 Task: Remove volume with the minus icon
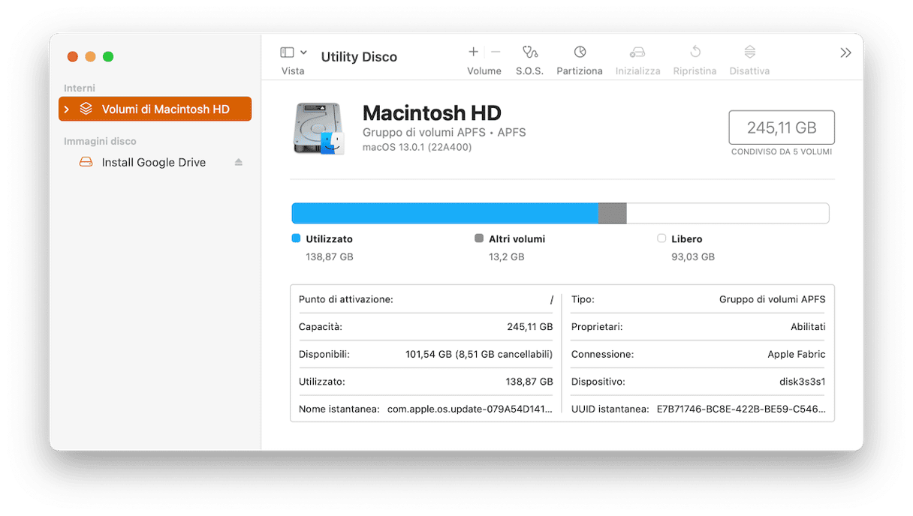[496, 52]
